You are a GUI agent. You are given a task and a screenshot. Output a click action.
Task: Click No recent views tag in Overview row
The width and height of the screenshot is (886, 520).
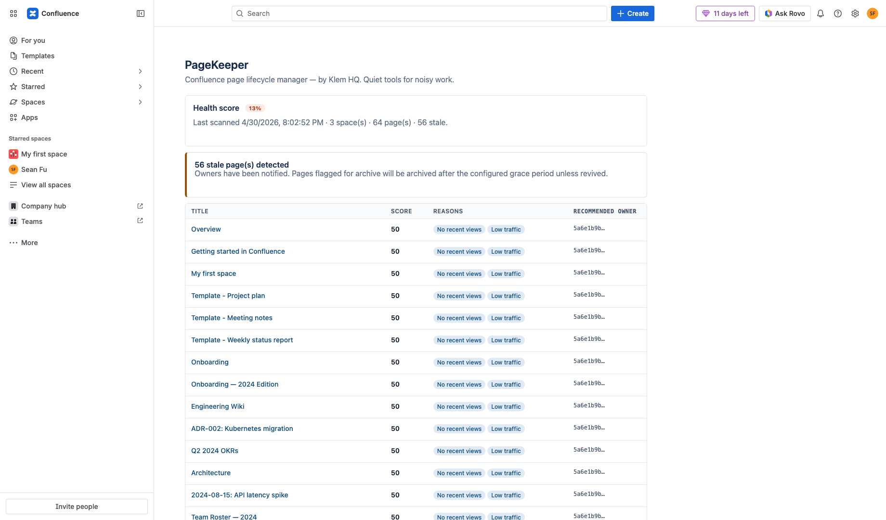459,230
